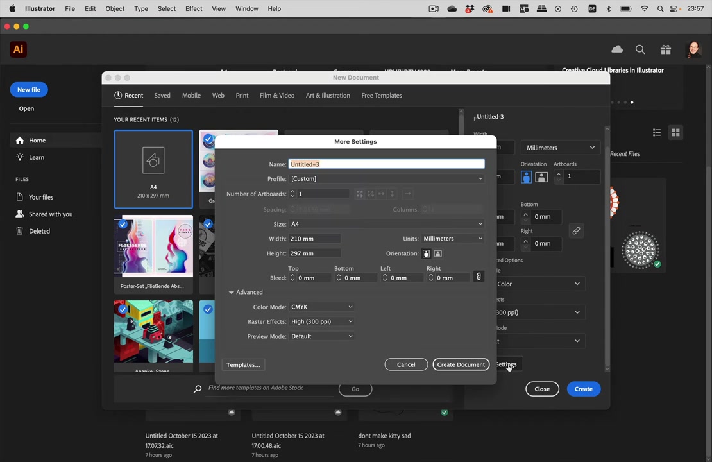712x462 pixels.
Task: Open the Units dropdown in More Settings
Action: [x=453, y=239]
